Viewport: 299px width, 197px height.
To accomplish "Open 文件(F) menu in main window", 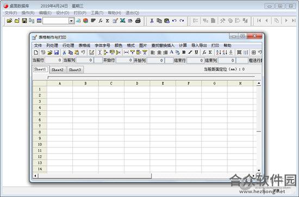I will pos(11,13).
